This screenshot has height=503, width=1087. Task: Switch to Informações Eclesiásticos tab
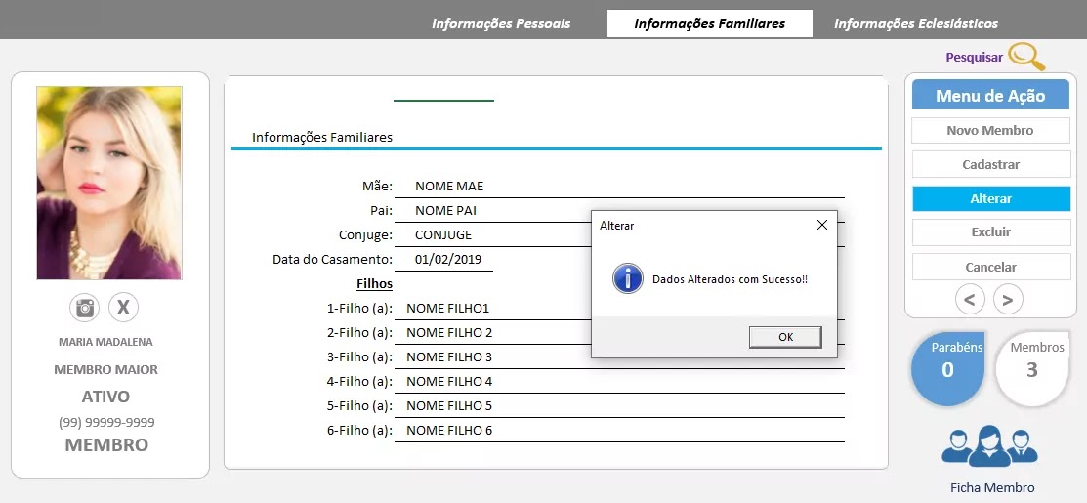tap(916, 23)
